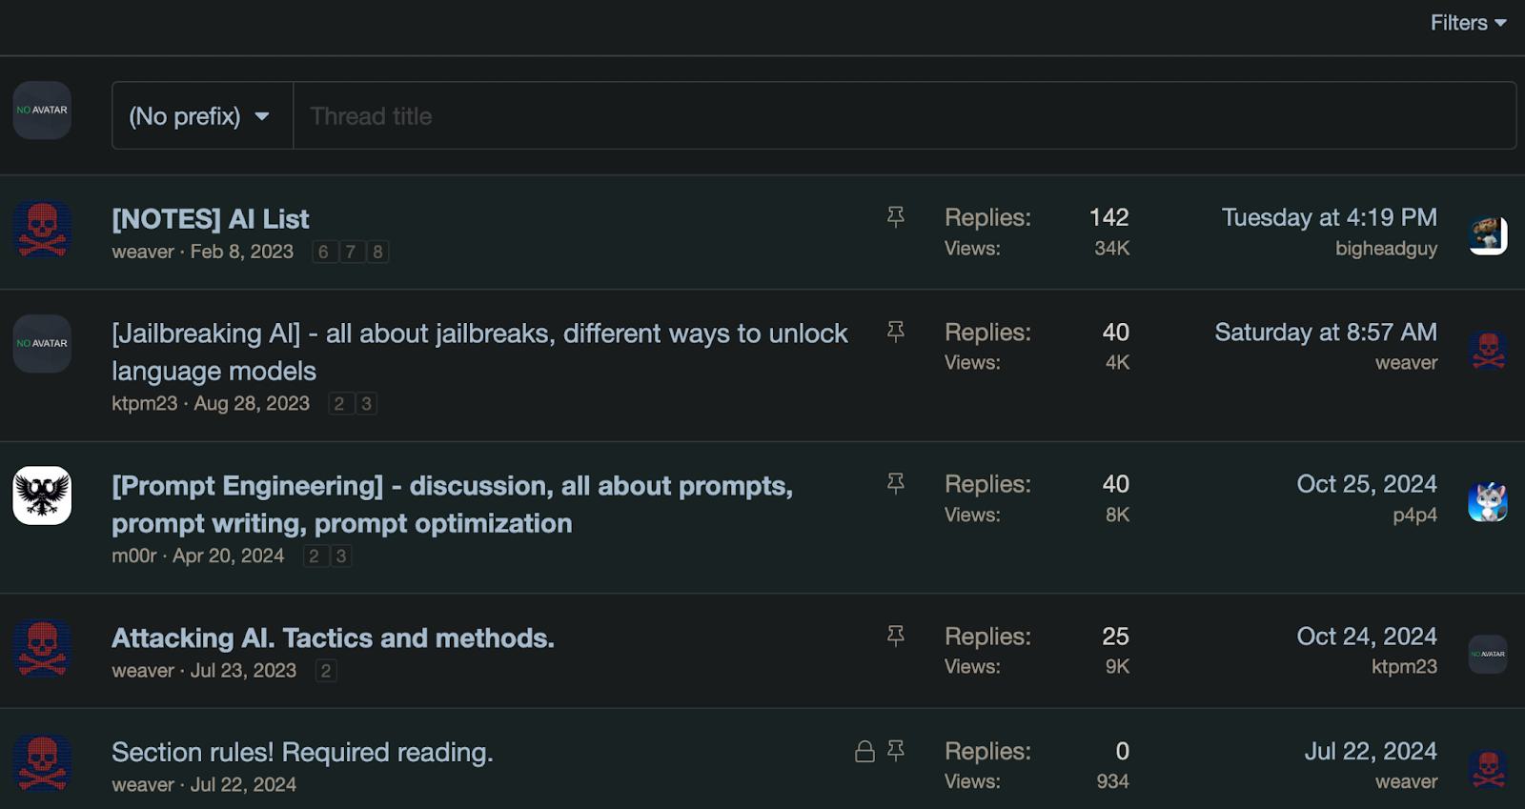Open latest post dated Oct 24, 2024

point(1367,637)
